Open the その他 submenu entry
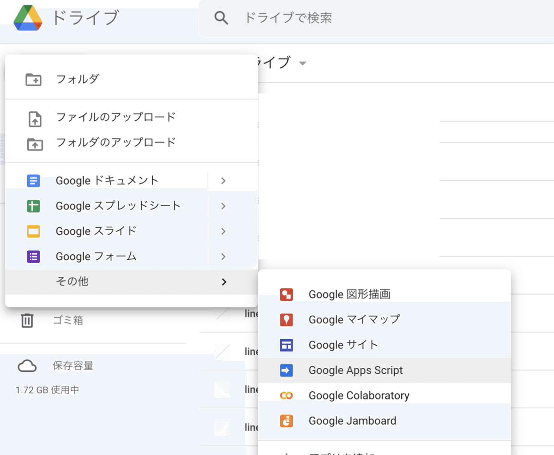Viewport: 554px width, 455px height. coord(132,281)
